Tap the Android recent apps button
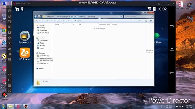The width and height of the screenshot is (195, 109). pos(172,26)
